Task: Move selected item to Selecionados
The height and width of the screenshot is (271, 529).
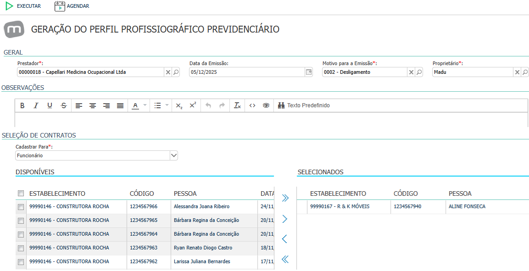Action: 285,219
